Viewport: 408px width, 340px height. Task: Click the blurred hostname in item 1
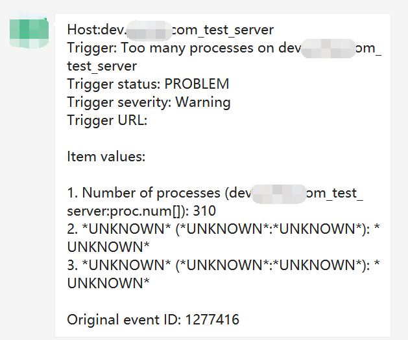pos(278,193)
